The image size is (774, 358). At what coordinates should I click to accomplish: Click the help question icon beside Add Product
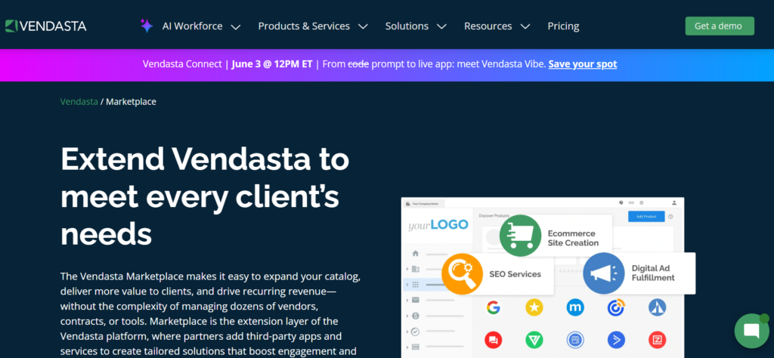click(670, 217)
